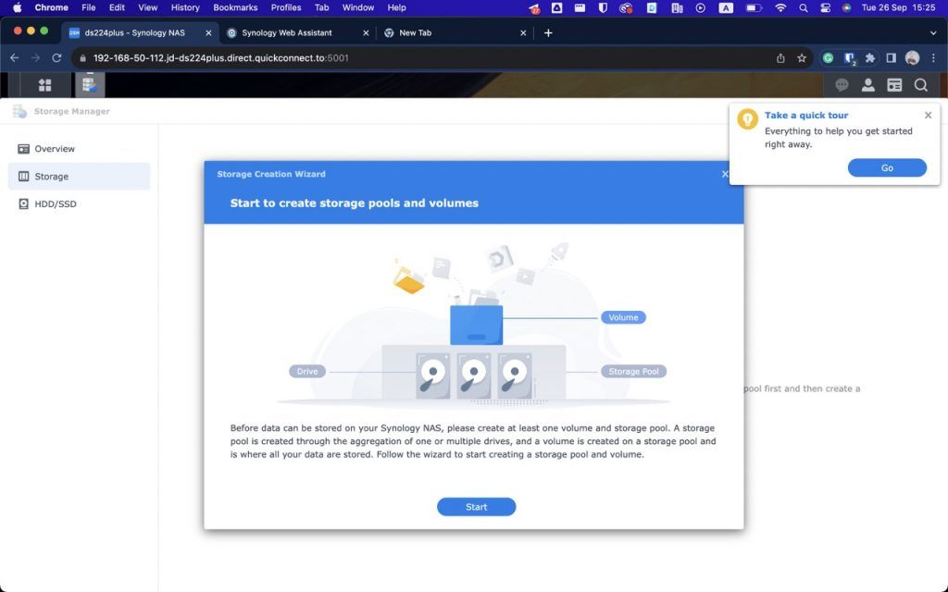
Task: Open the DSM widgets panel icon
Action: coord(894,85)
